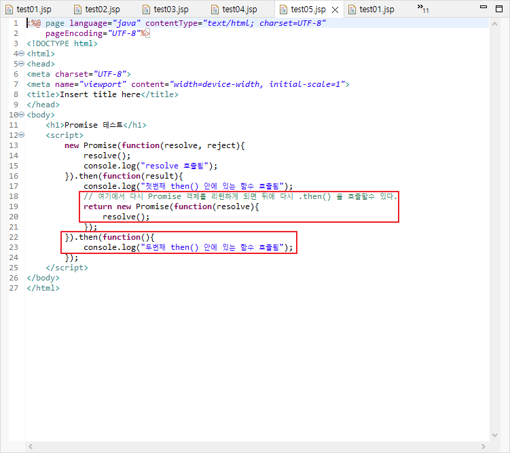Click the horizontal scrollbar right arrow
510x453 pixels.
coord(484,446)
